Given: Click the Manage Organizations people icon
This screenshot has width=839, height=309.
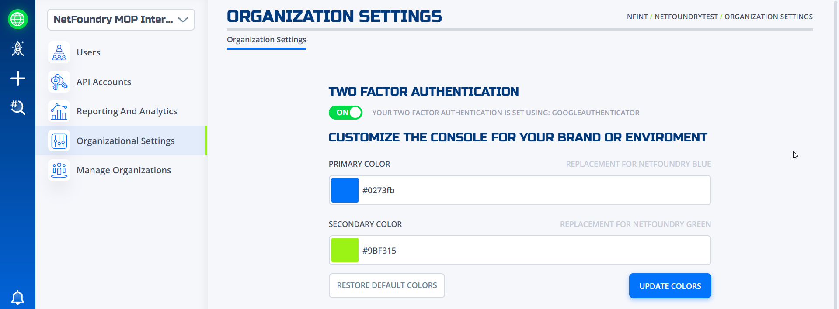Looking at the screenshot, I should 59,170.
